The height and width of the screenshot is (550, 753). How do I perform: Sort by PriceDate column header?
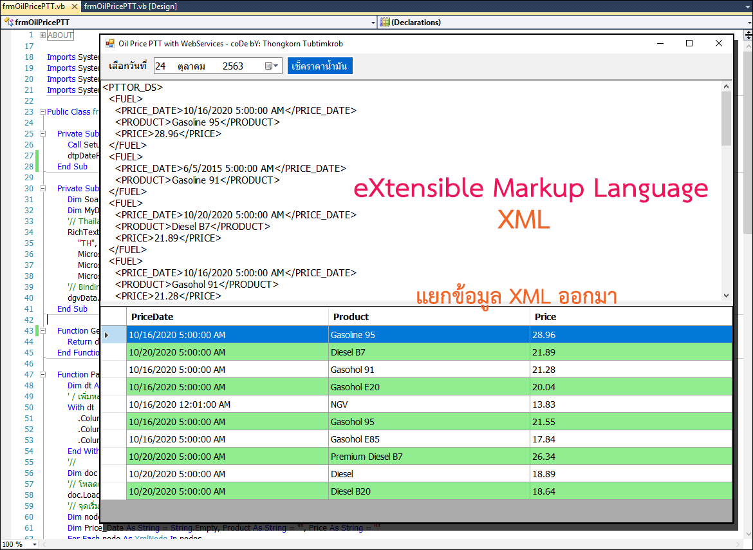tap(227, 317)
